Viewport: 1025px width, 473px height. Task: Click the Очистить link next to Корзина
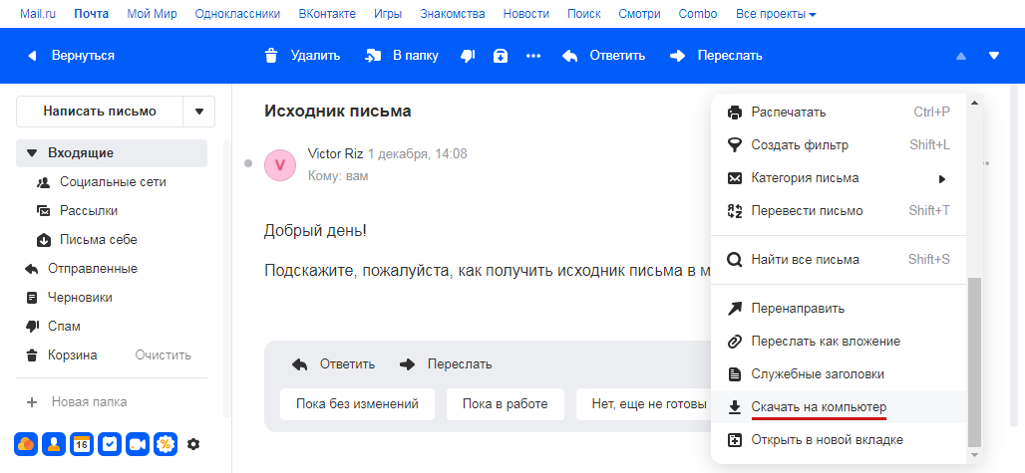click(x=164, y=355)
